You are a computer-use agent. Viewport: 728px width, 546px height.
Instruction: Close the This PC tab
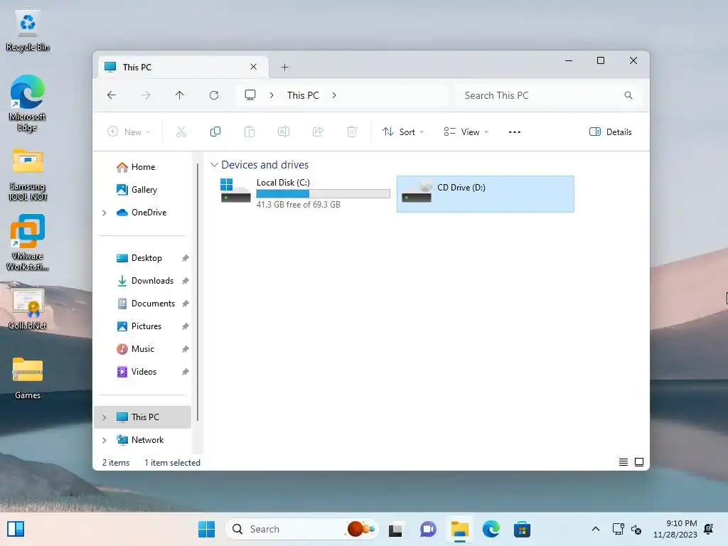tap(254, 67)
